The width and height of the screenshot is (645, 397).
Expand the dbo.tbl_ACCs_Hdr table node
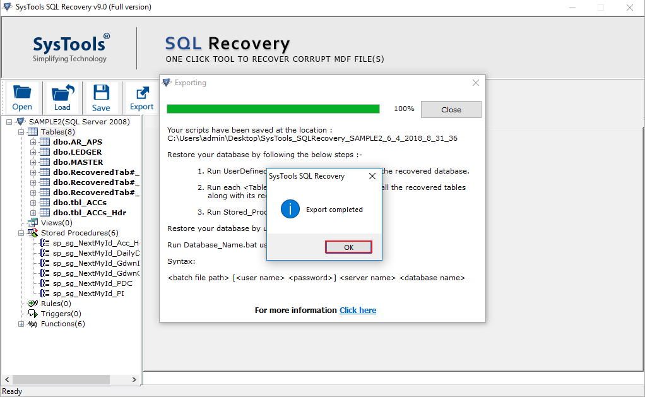pos(33,213)
